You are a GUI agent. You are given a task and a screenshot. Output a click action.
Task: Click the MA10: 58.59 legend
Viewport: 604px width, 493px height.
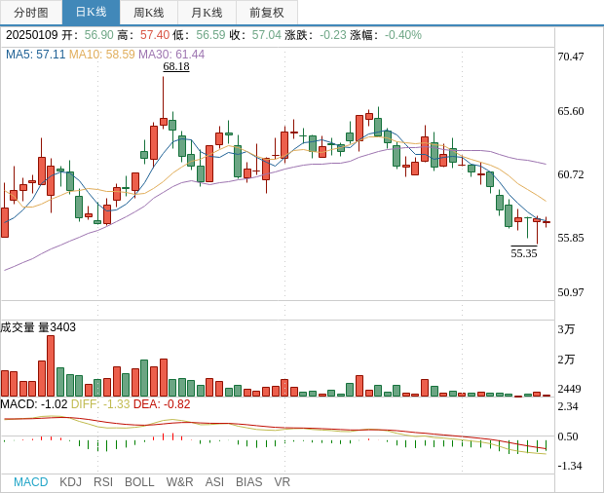(x=101, y=55)
